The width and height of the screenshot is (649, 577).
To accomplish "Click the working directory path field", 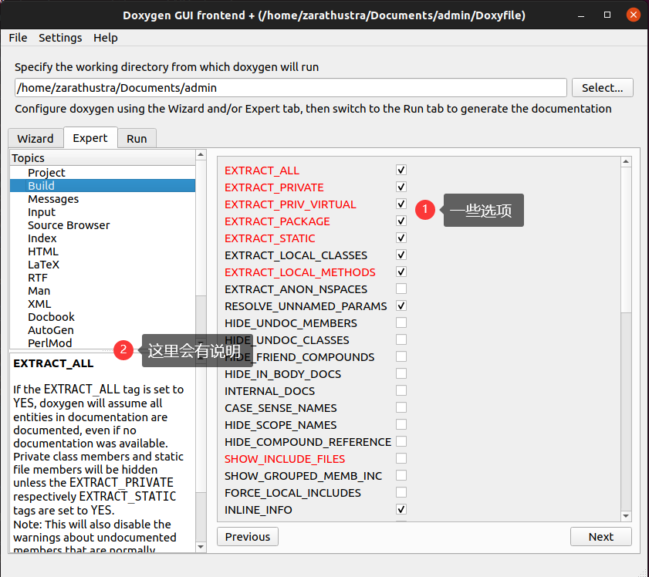I will (291, 88).
